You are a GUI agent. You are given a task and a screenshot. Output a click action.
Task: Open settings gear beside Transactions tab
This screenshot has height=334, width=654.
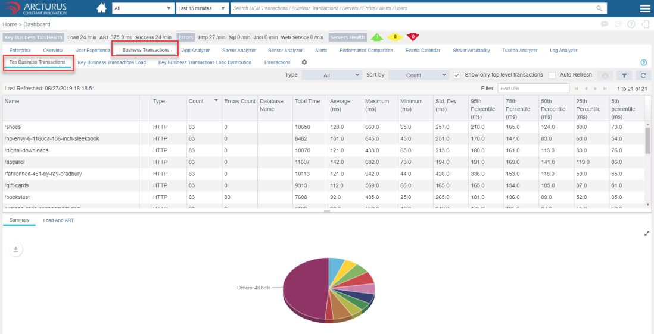[x=304, y=62]
